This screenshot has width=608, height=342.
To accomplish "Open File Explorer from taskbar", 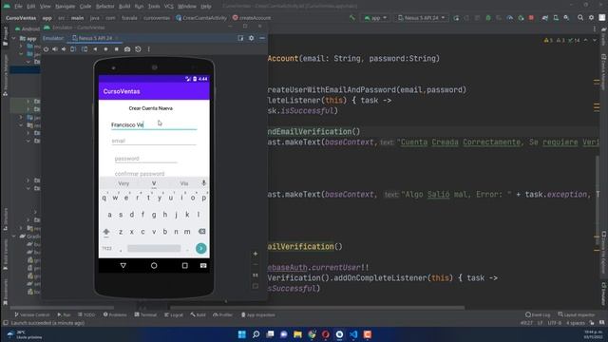I will click(297, 334).
